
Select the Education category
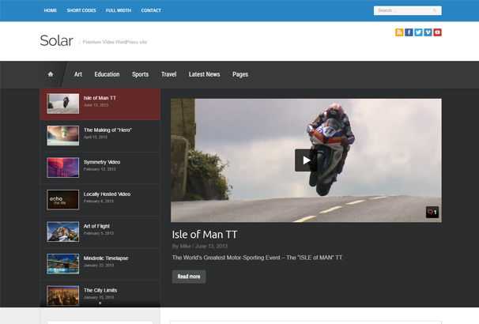pyautogui.click(x=107, y=74)
